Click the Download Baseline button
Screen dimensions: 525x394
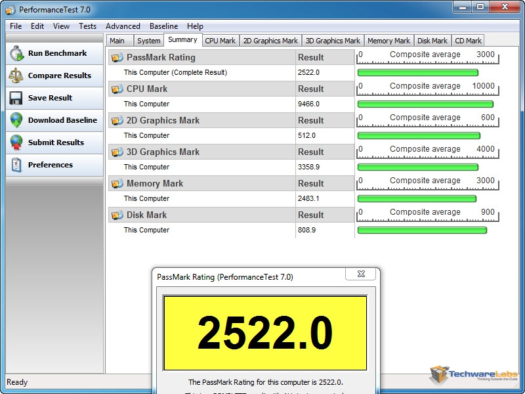[54, 120]
